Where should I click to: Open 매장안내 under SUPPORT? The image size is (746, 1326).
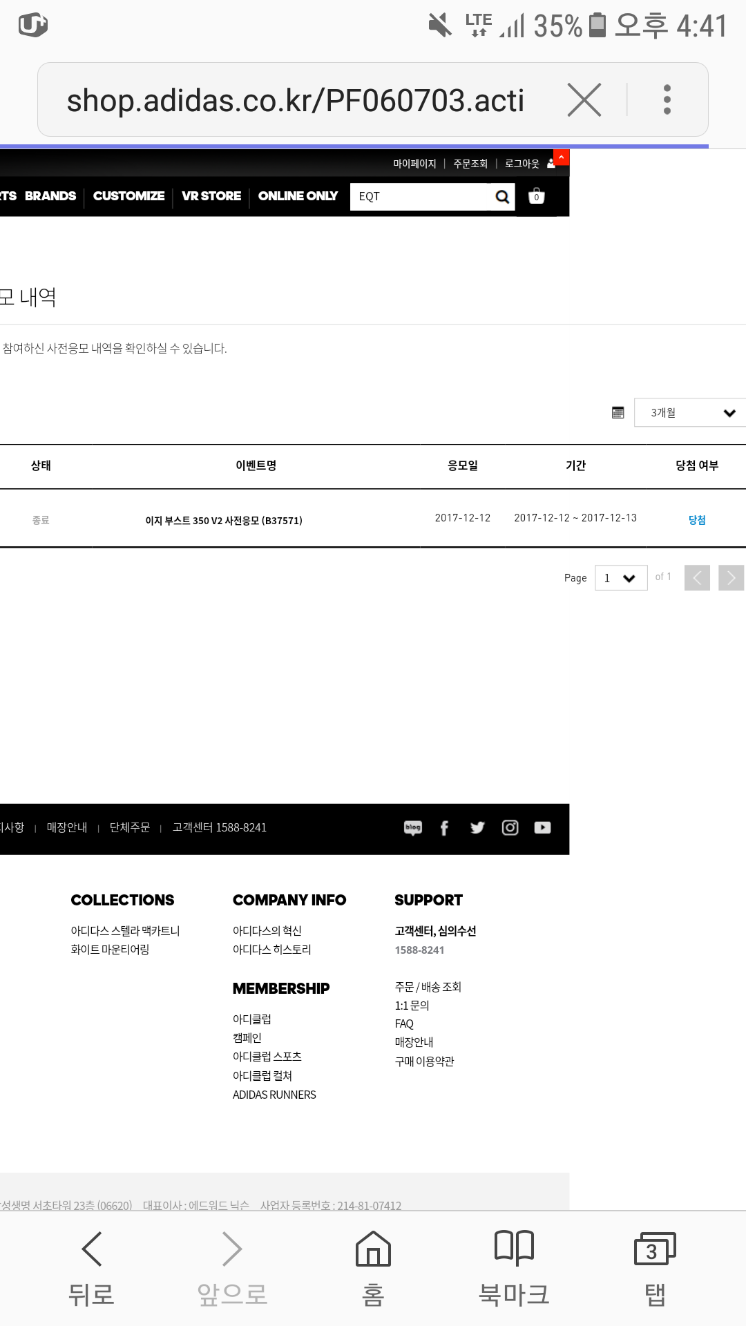point(414,1042)
